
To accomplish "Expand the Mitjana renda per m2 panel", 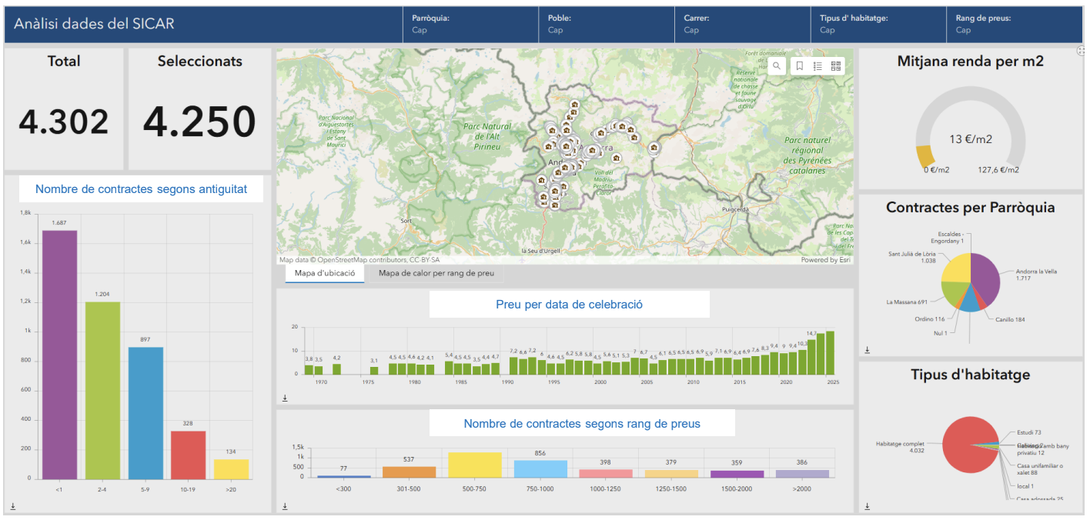I will click(1081, 51).
